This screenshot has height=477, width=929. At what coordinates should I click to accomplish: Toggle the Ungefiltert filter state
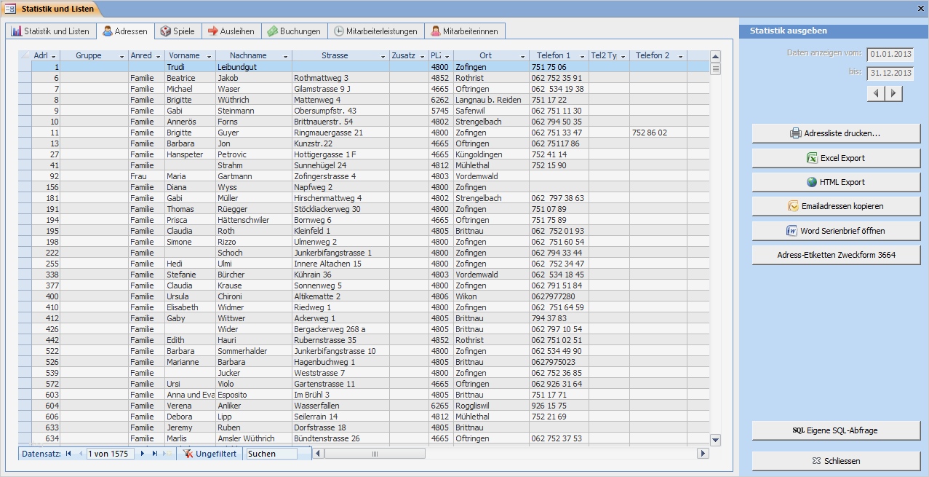[210, 452]
